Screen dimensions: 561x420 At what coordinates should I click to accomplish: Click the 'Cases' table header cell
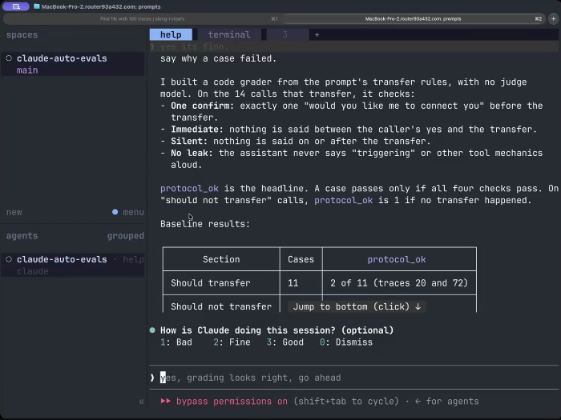coord(301,259)
